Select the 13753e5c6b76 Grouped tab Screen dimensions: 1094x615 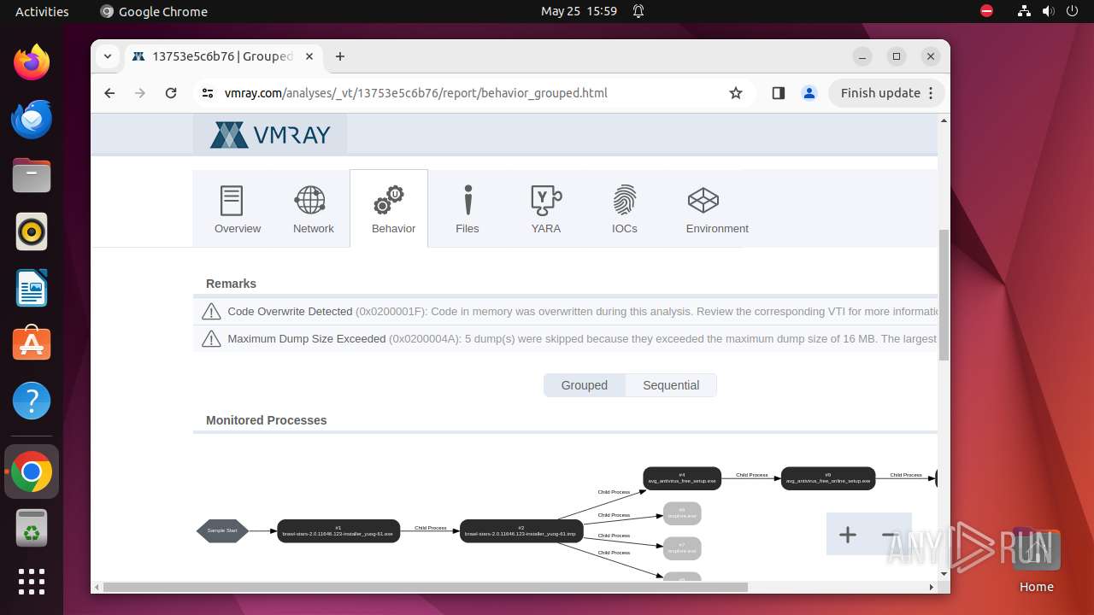[x=224, y=56]
